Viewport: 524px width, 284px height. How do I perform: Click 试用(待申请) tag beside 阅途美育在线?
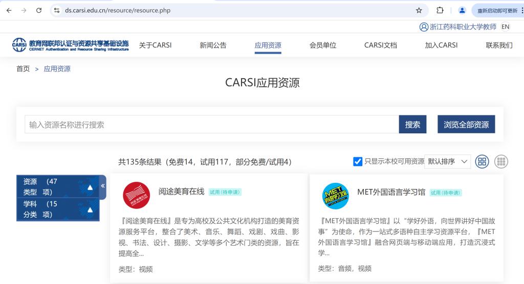click(225, 192)
